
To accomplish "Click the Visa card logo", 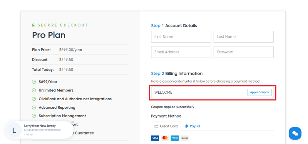I will 155,138.
